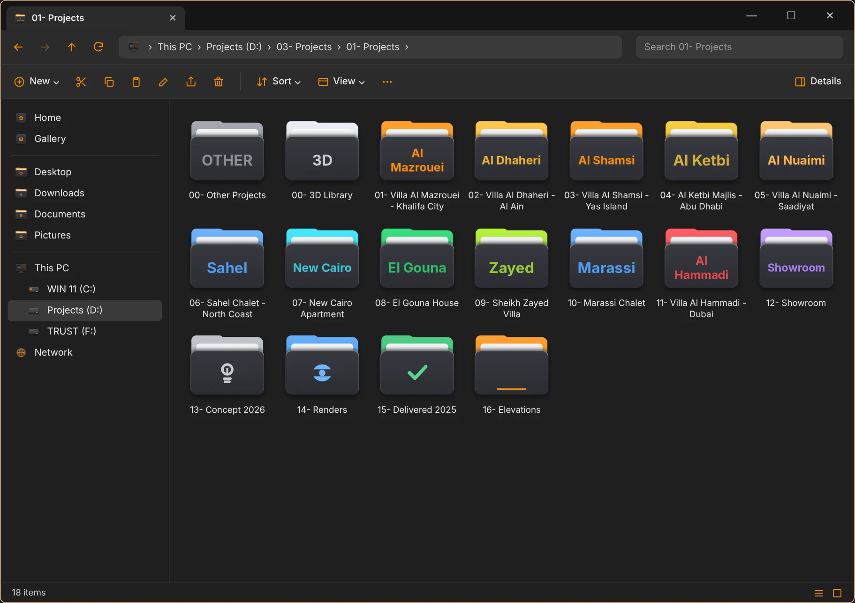The width and height of the screenshot is (855, 603).
Task: Toggle the Details pane
Action: [818, 82]
